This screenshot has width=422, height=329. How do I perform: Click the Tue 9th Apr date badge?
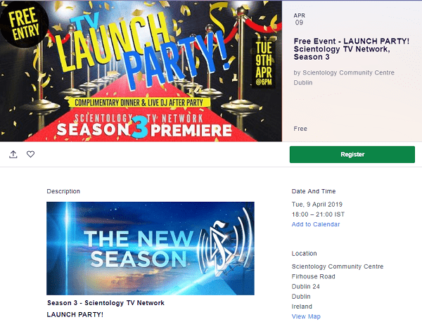264,63
